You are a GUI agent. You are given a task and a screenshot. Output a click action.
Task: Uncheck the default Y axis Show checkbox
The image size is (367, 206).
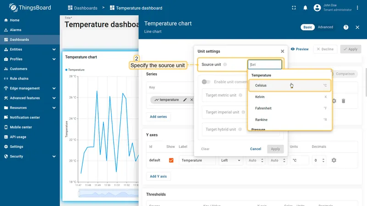coord(171,160)
